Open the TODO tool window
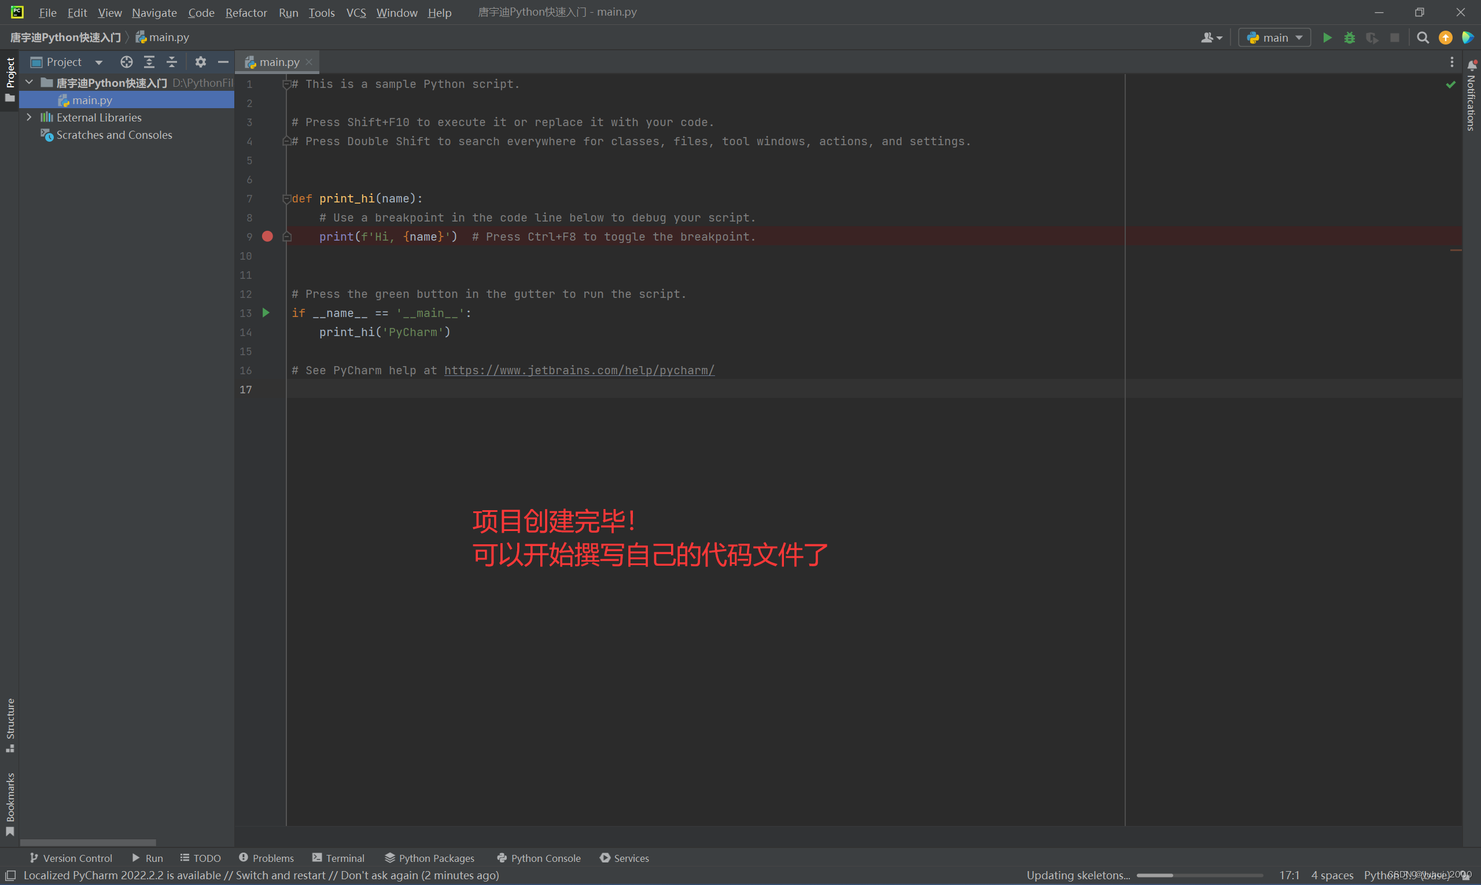 coord(200,858)
